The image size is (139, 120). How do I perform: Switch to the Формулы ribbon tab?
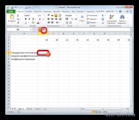click(48, 12)
